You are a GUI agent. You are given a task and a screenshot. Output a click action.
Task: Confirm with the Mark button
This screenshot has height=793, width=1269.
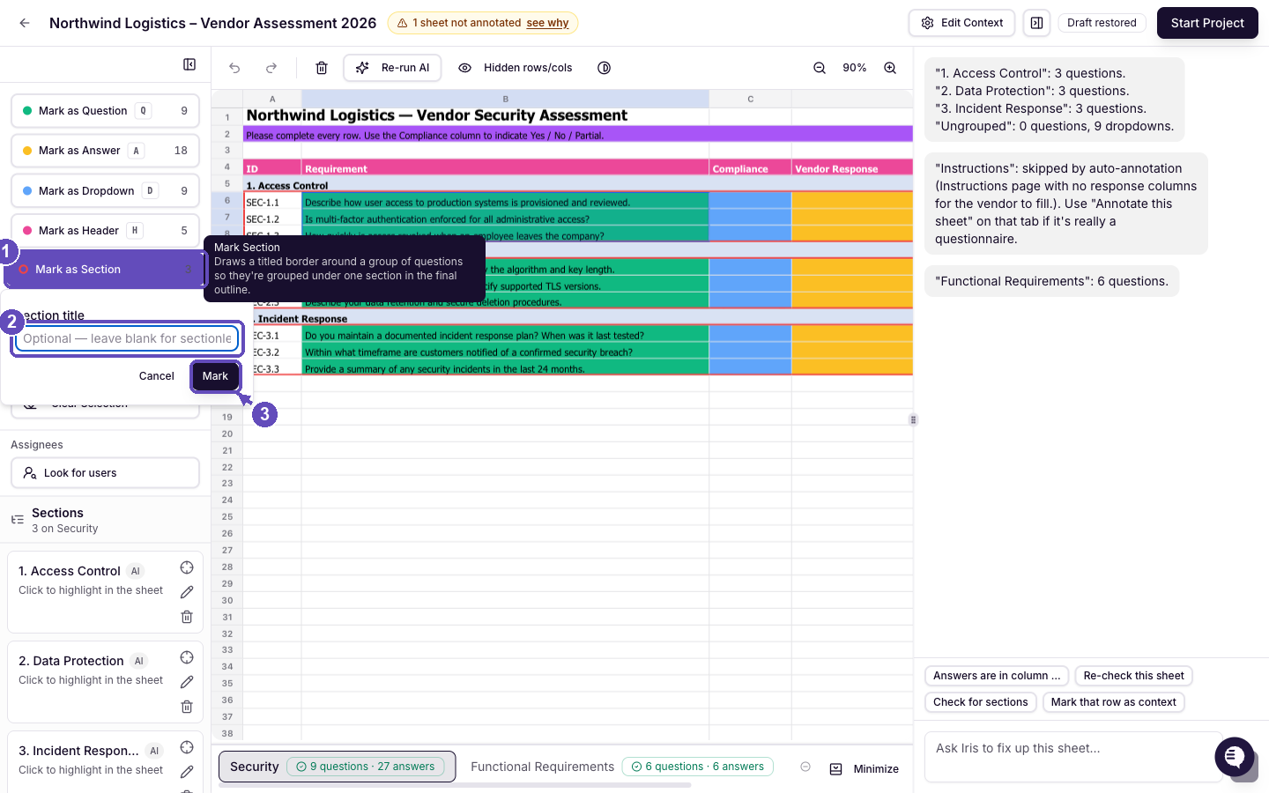point(215,376)
